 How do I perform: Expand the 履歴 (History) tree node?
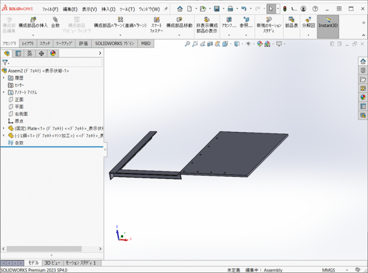point(4,78)
